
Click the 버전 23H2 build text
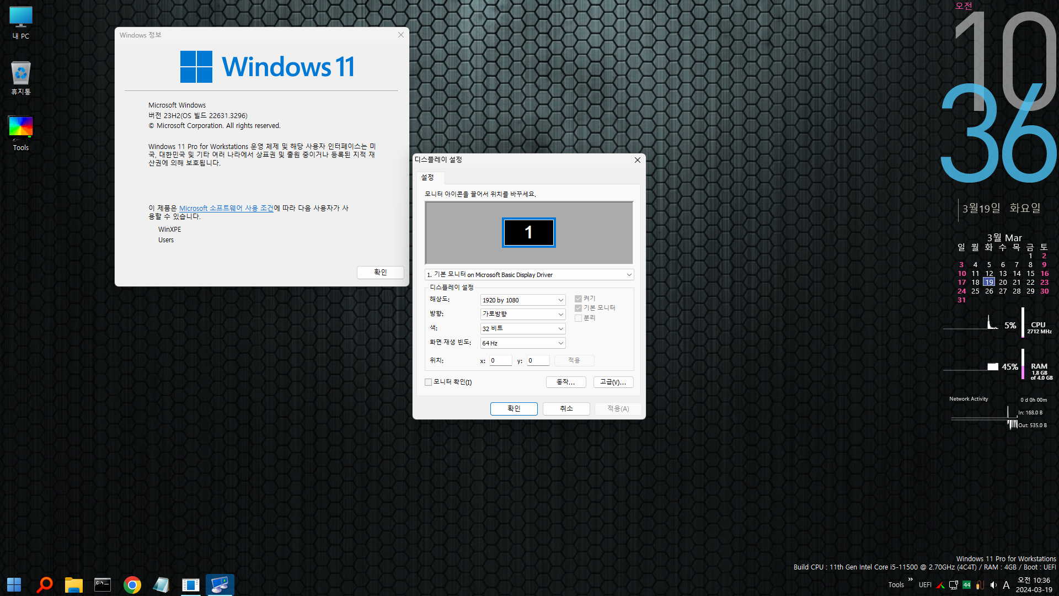197,115
